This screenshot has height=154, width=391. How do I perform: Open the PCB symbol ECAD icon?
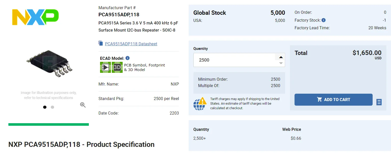click(x=105, y=67)
